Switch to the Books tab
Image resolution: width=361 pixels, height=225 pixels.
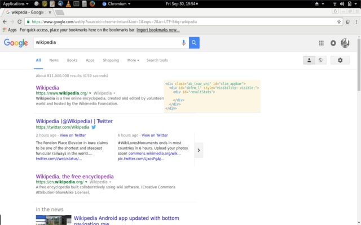point(72,60)
